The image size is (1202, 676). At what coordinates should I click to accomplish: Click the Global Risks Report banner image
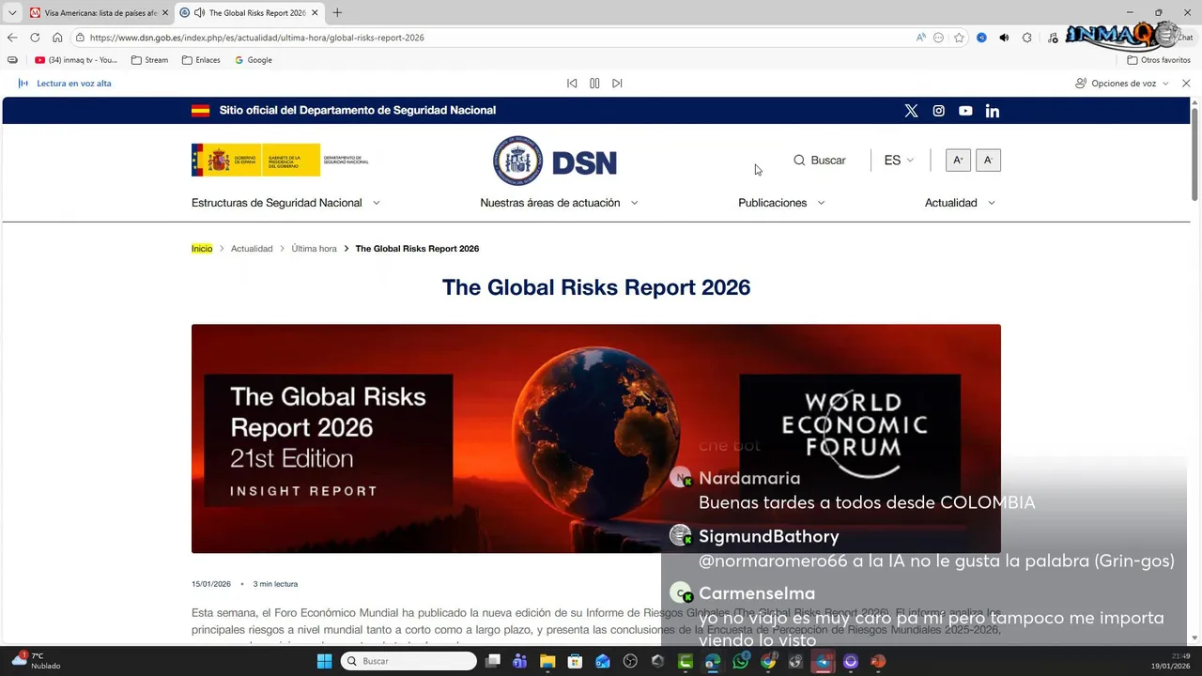click(x=596, y=438)
